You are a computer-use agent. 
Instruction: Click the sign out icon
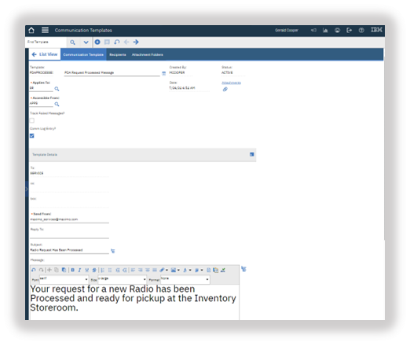[x=350, y=31]
